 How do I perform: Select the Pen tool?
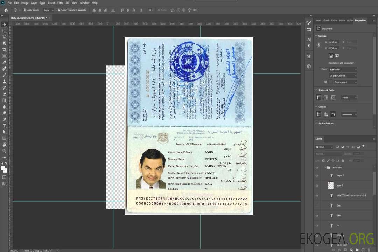(x=4, y=119)
